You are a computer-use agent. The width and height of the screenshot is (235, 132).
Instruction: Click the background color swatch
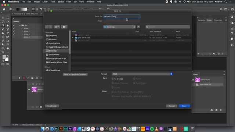(7, 59)
